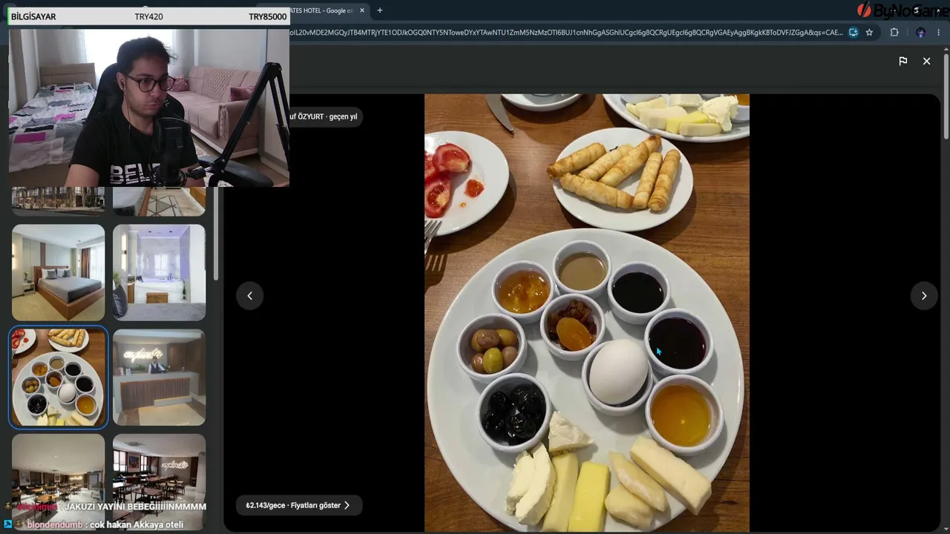This screenshot has width=950, height=534.
Task: Close the Google hotel browser tab
Action: pyautogui.click(x=362, y=10)
